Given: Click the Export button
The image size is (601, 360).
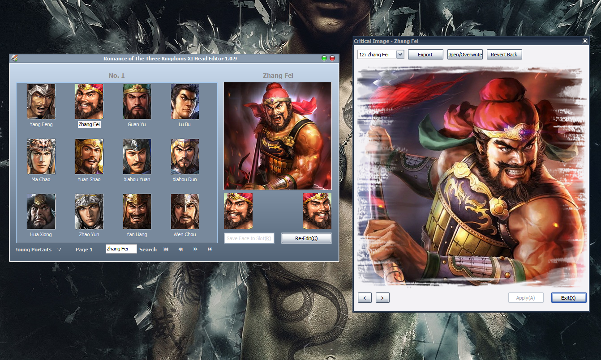Looking at the screenshot, I should [425, 55].
